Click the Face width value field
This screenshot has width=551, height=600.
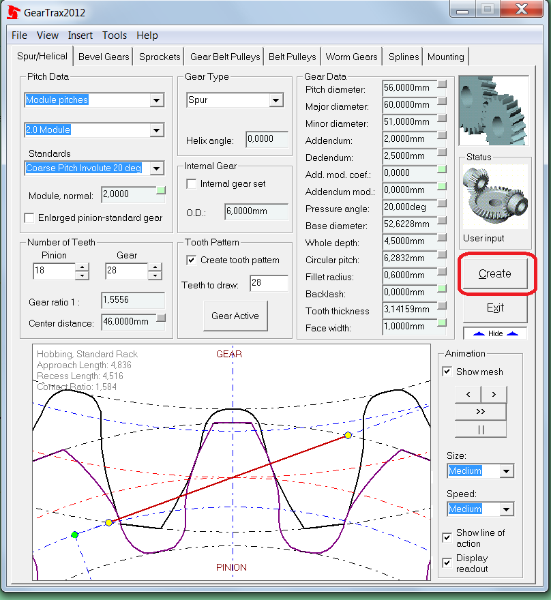[409, 327]
